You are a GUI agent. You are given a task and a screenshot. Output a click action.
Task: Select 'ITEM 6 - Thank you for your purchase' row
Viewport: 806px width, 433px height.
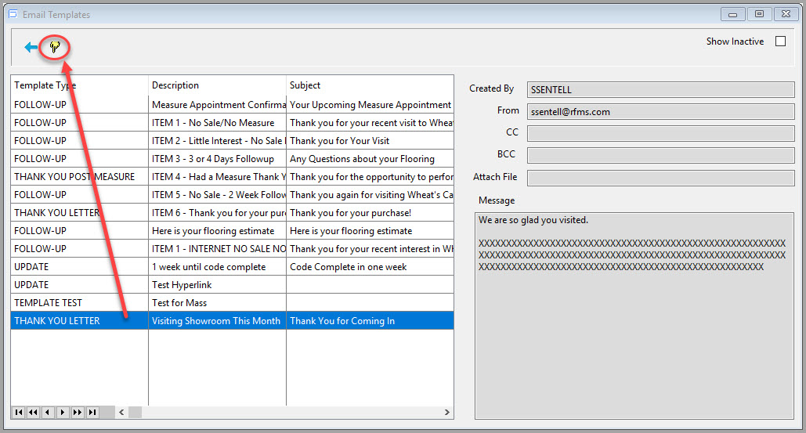pyautogui.click(x=233, y=213)
